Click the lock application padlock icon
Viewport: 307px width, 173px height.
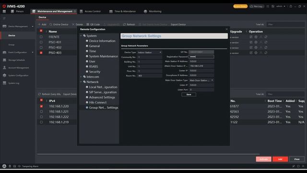coord(291,6)
